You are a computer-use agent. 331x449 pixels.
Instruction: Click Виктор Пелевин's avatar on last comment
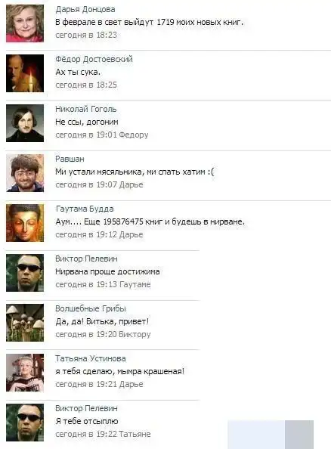(x=25, y=423)
